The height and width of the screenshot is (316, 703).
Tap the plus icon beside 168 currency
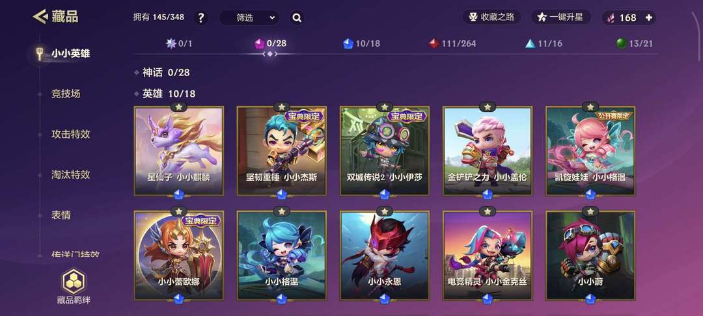pos(648,18)
